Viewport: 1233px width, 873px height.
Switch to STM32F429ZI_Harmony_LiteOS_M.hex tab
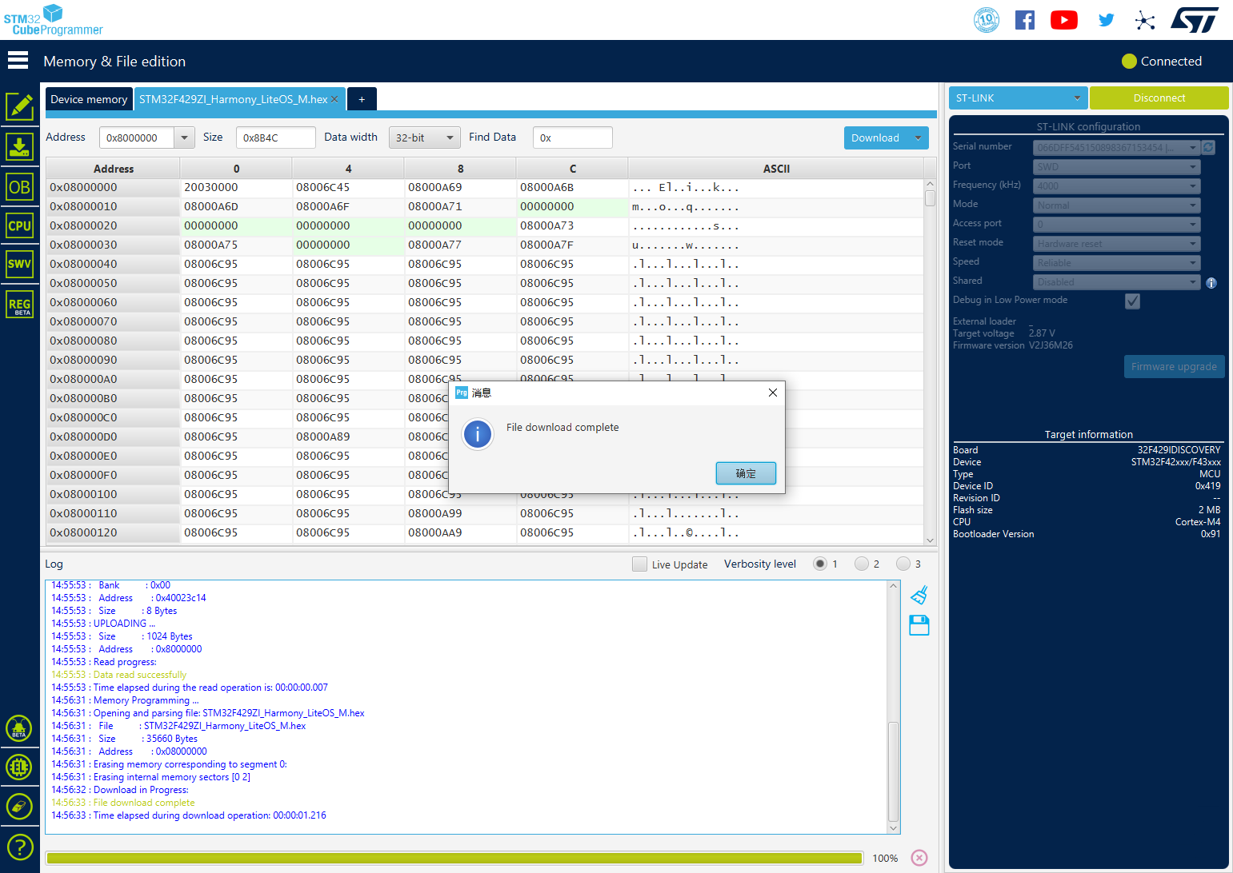[x=233, y=99]
